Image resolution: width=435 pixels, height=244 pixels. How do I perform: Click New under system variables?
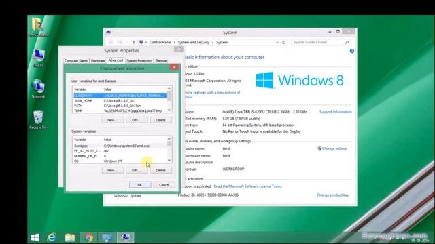point(112,170)
